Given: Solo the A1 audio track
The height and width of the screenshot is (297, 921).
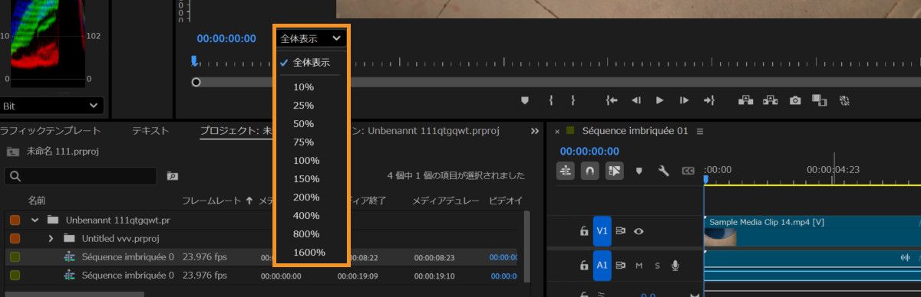Looking at the screenshot, I should click(x=657, y=266).
